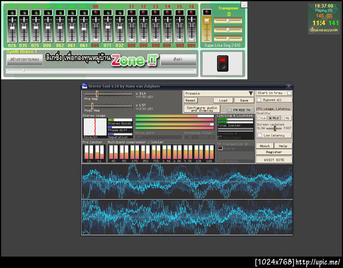Click the Screen updates SLOW/FAST slider
The image size is (343, 268).
(x=274, y=129)
